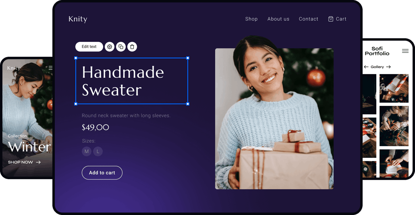The image size is (415, 215).
Task: Click the top-right selection handle
Action: (188, 58)
